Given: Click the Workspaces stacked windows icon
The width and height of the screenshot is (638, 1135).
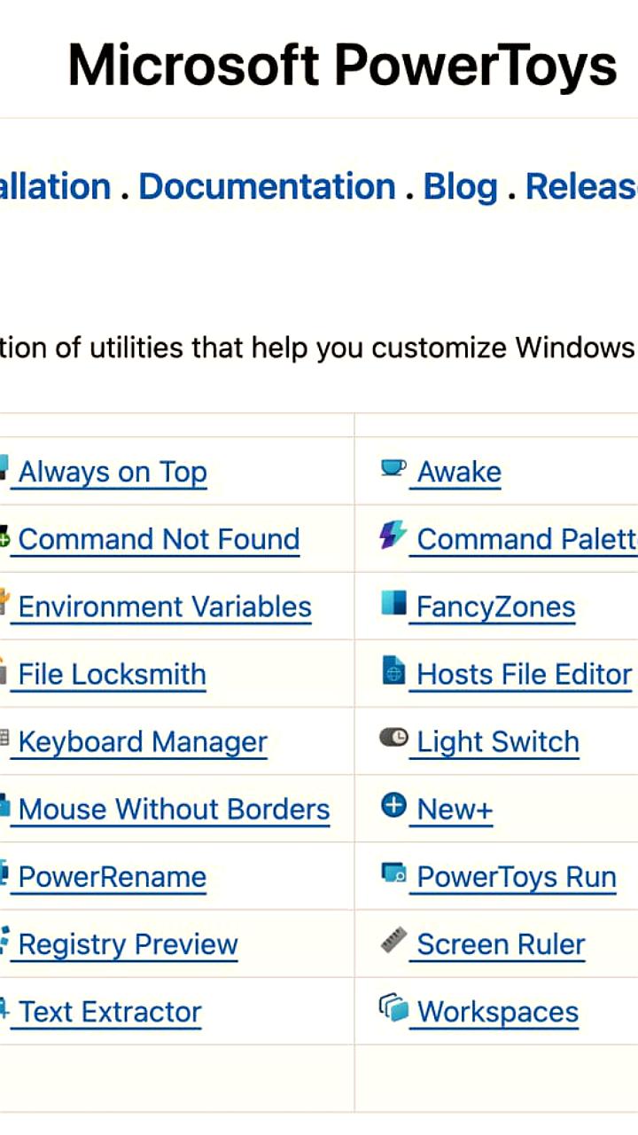Looking at the screenshot, I should pyautogui.click(x=393, y=1008).
